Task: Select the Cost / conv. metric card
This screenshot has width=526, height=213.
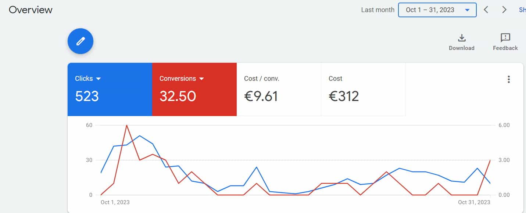Action: pos(279,89)
